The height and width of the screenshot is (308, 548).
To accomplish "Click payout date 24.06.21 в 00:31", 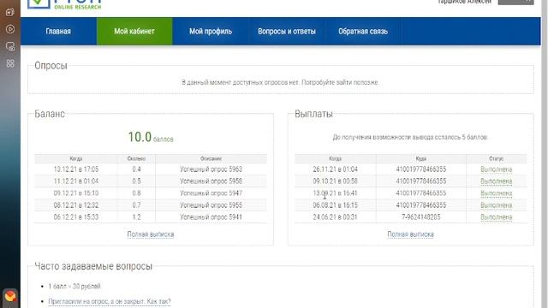I will [x=335, y=216].
